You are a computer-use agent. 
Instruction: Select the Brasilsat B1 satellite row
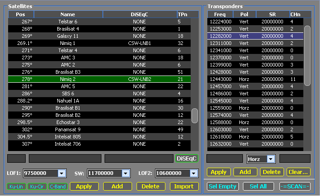pos(100,108)
